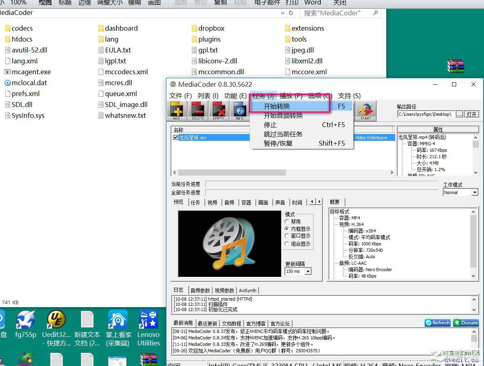The width and height of the screenshot is (484, 366).
Task: Click the 打开 output path button
Action: pyautogui.click(x=471, y=114)
